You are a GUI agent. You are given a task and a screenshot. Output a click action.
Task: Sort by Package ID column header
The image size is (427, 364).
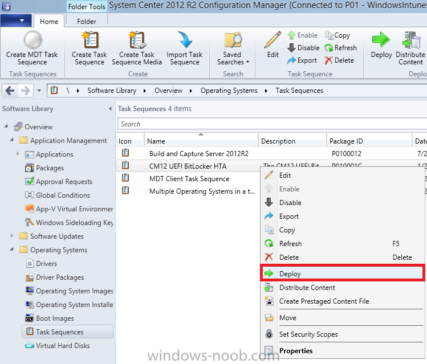pyautogui.click(x=369, y=141)
